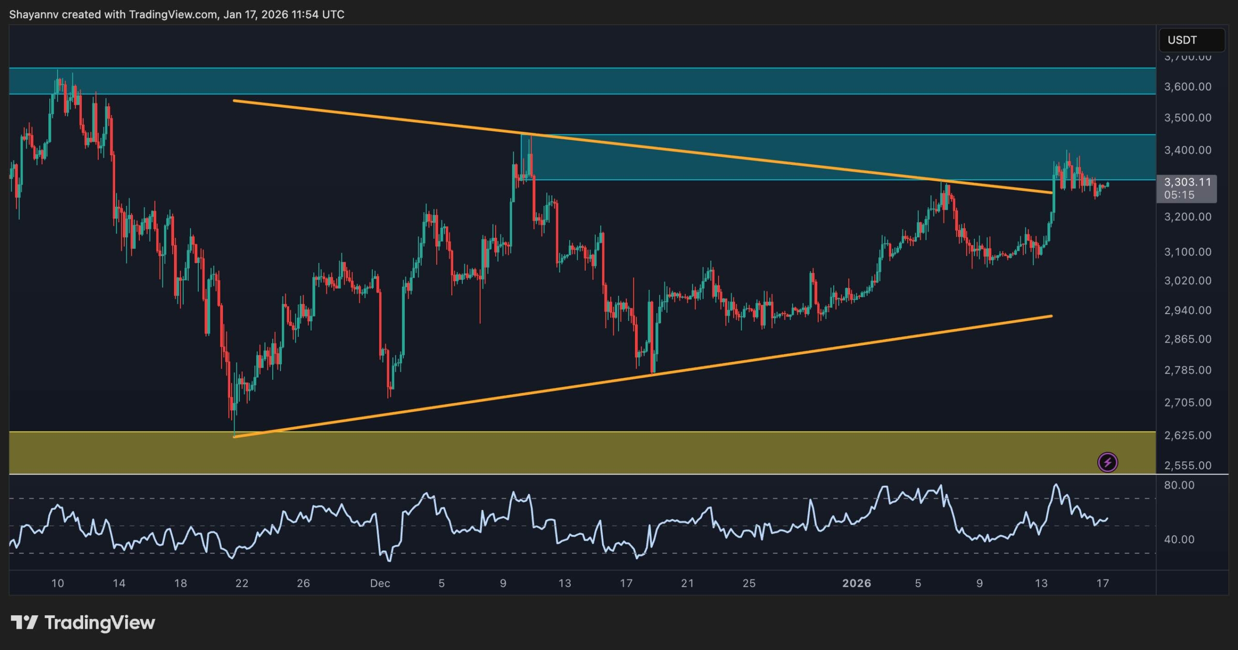Screen dimensions: 1238x650
Task: Click the purple lightning quick-trade icon on the chart
Action: point(1107,462)
